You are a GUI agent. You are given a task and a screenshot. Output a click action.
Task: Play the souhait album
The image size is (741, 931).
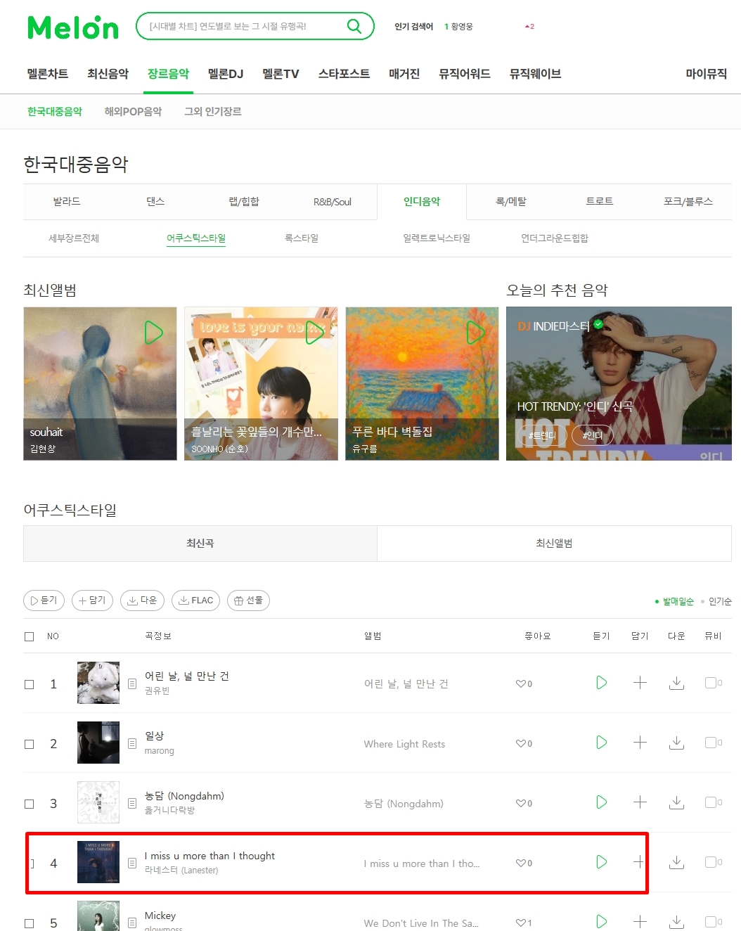(153, 333)
